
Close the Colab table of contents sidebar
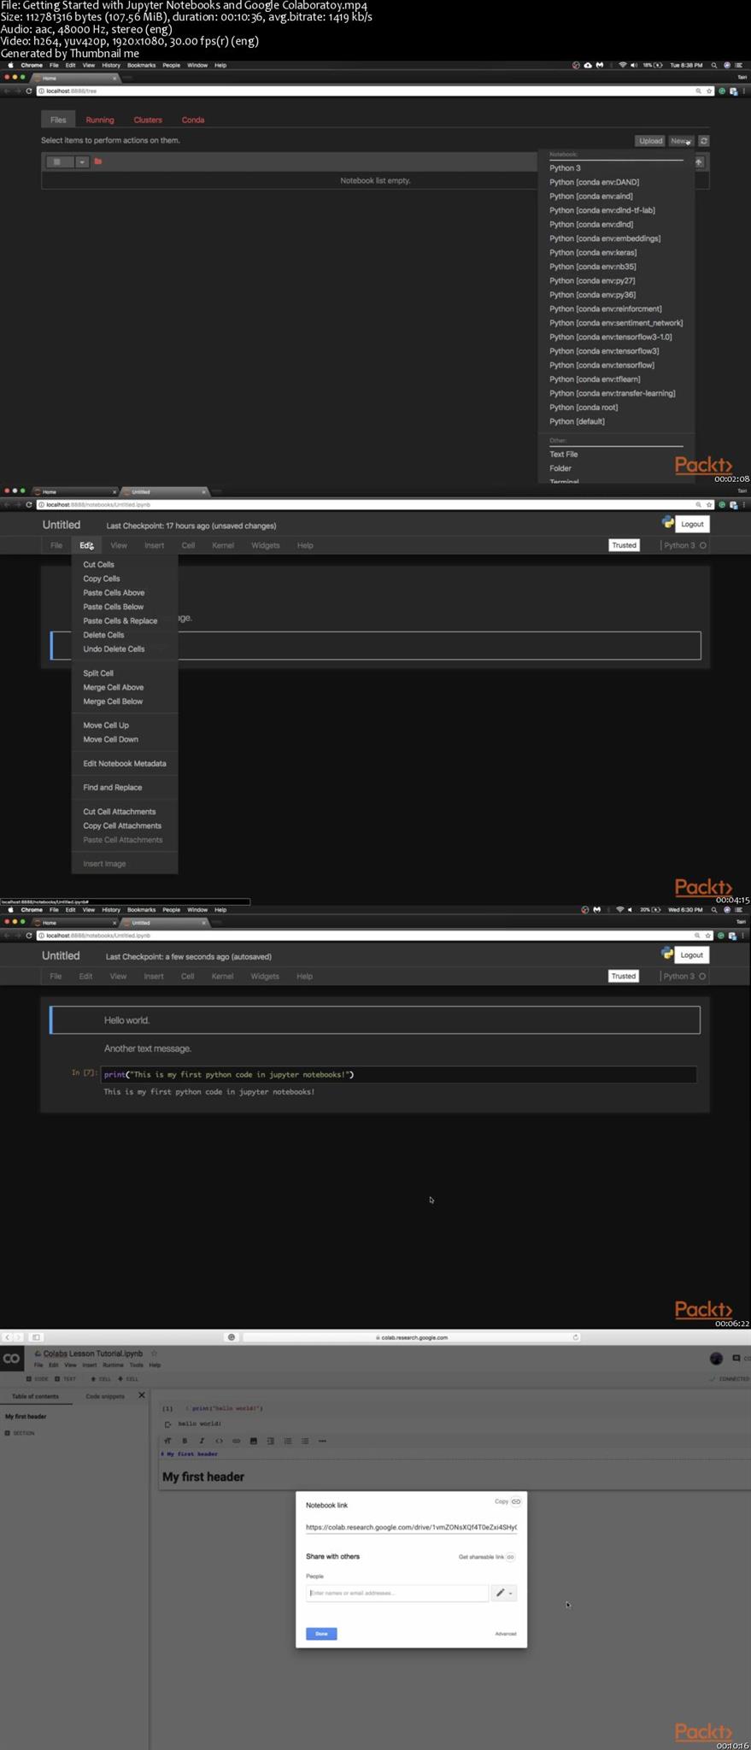(142, 1395)
